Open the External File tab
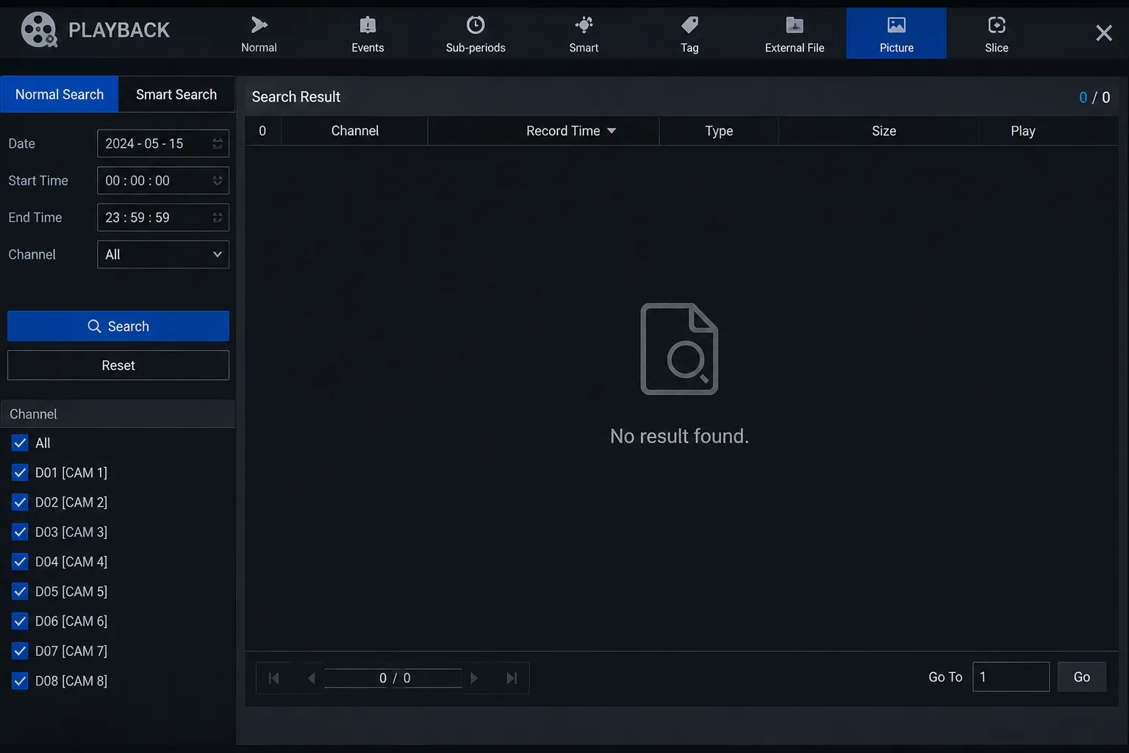This screenshot has width=1129, height=753. (795, 34)
